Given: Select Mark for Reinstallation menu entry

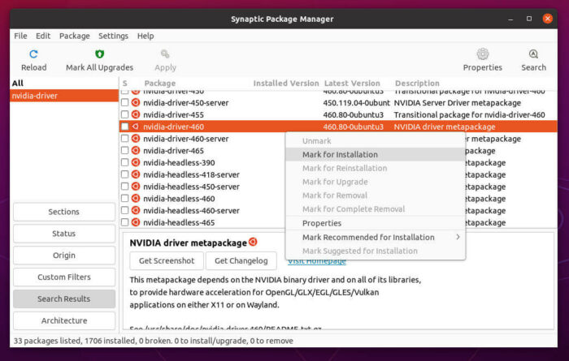Looking at the screenshot, I should click(376, 168).
